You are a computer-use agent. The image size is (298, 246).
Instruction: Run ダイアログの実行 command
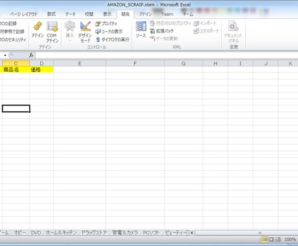coord(112,39)
